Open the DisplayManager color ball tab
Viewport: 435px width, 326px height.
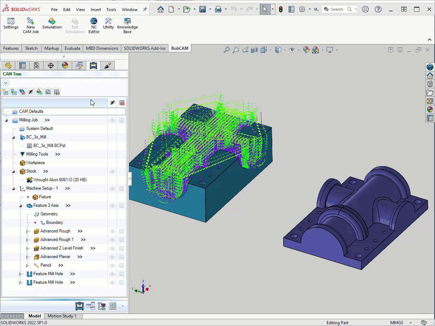click(65, 65)
